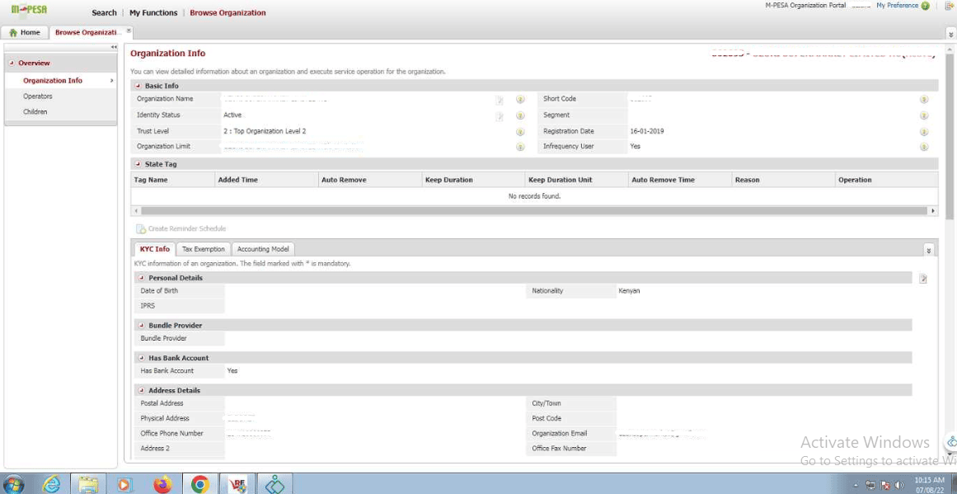Collapse the Address Details section

coord(142,390)
